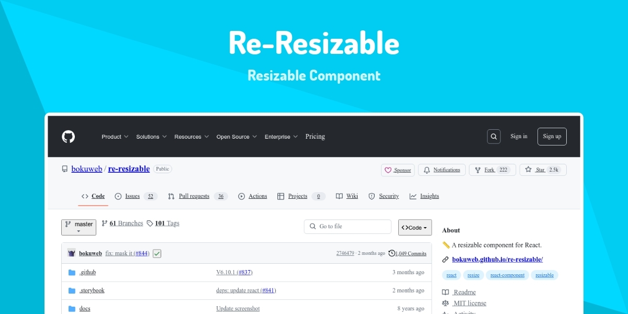The height and width of the screenshot is (314, 628).
Task: Click the MIT license scales icon
Action: [x=445, y=302]
